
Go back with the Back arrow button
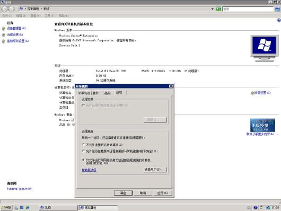pyautogui.click(x=5, y=9)
